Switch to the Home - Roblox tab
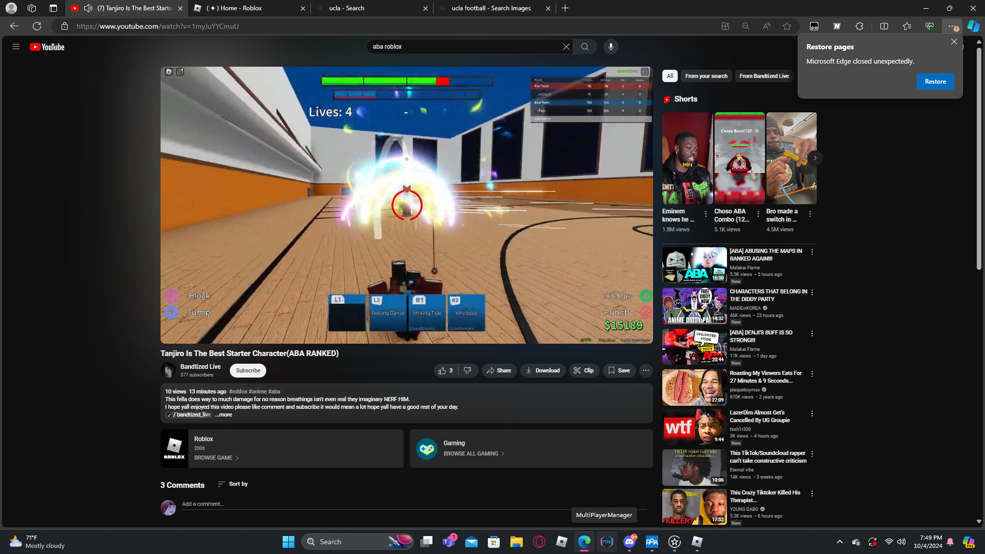The width and height of the screenshot is (985, 554). pyautogui.click(x=249, y=8)
